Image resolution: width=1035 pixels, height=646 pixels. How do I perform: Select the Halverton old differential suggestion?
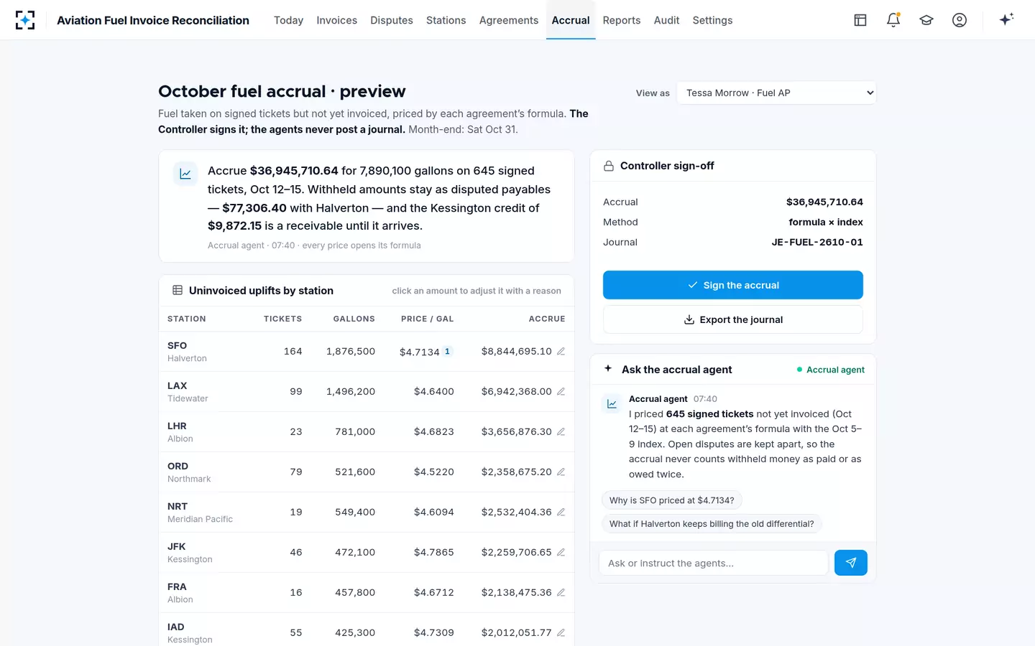click(x=712, y=524)
